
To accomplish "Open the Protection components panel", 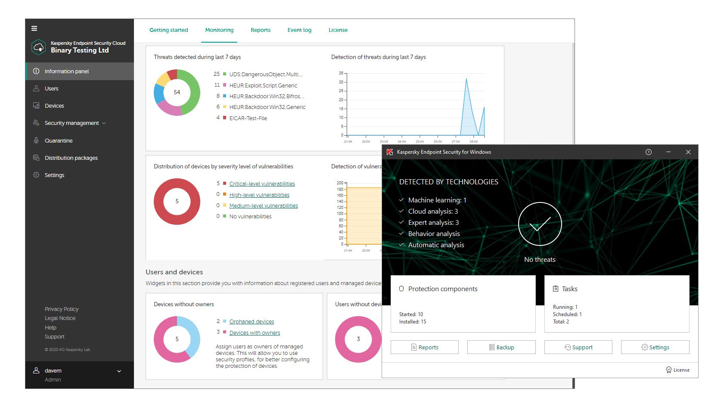I will click(x=463, y=304).
